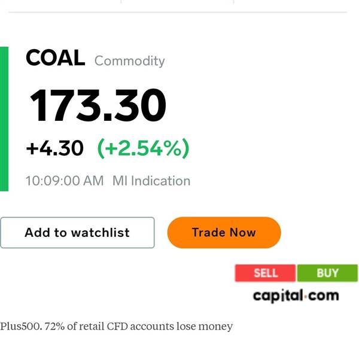
Task: Click the word capital in the logo
Action: 278,296
